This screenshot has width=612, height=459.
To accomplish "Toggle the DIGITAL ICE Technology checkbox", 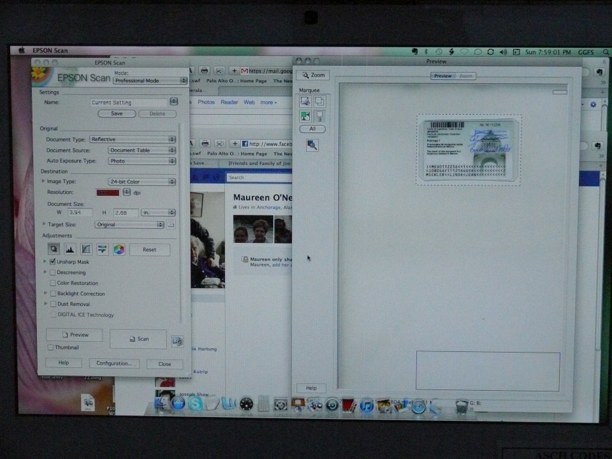I will (x=54, y=314).
